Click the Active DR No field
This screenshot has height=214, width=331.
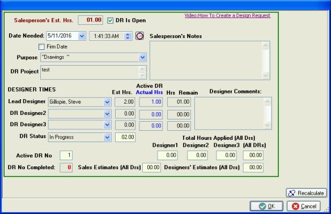point(66,156)
